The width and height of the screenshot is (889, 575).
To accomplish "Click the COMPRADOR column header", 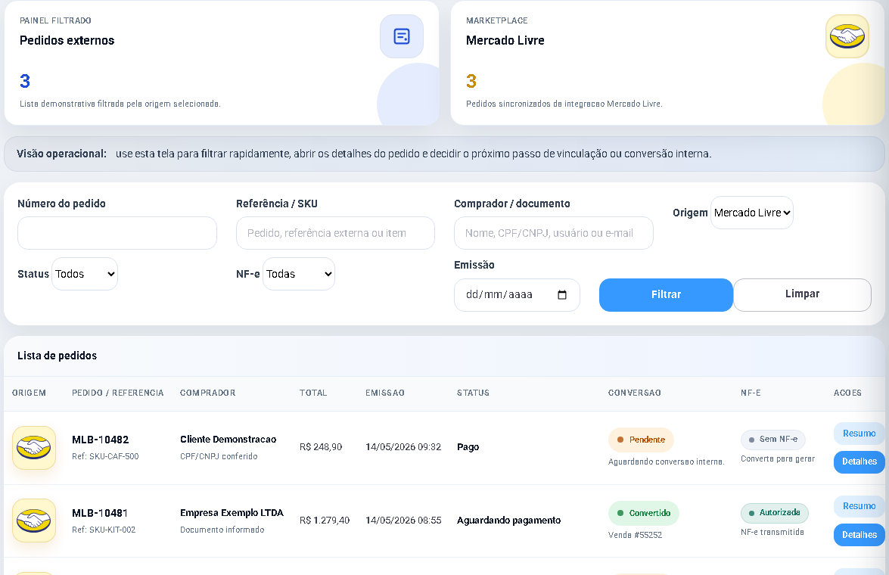I will [x=207, y=393].
